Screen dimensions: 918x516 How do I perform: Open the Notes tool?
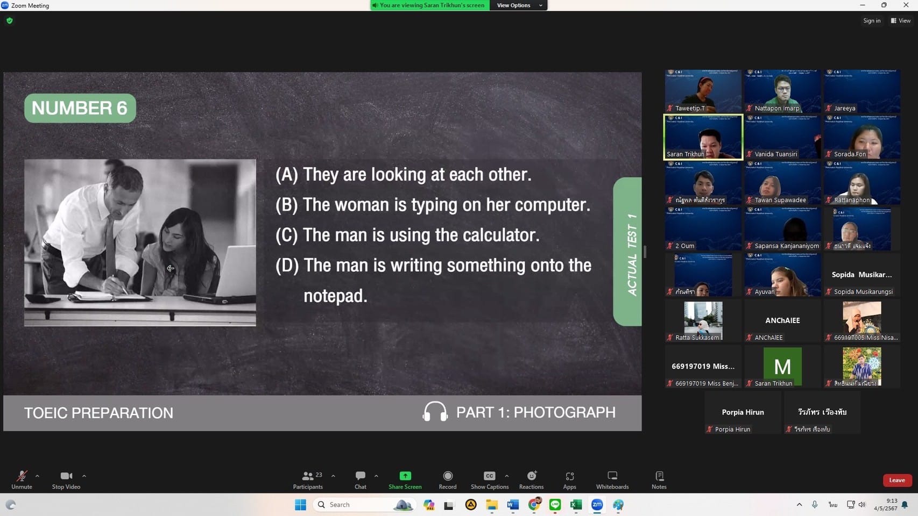pyautogui.click(x=659, y=479)
